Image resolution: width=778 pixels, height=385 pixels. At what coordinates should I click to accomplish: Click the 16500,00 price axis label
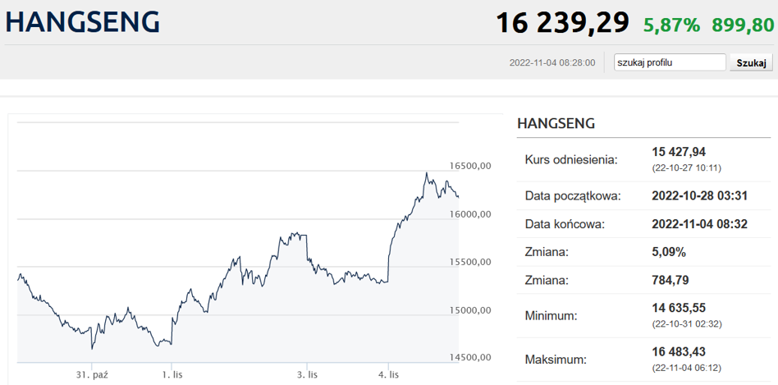(x=470, y=166)
